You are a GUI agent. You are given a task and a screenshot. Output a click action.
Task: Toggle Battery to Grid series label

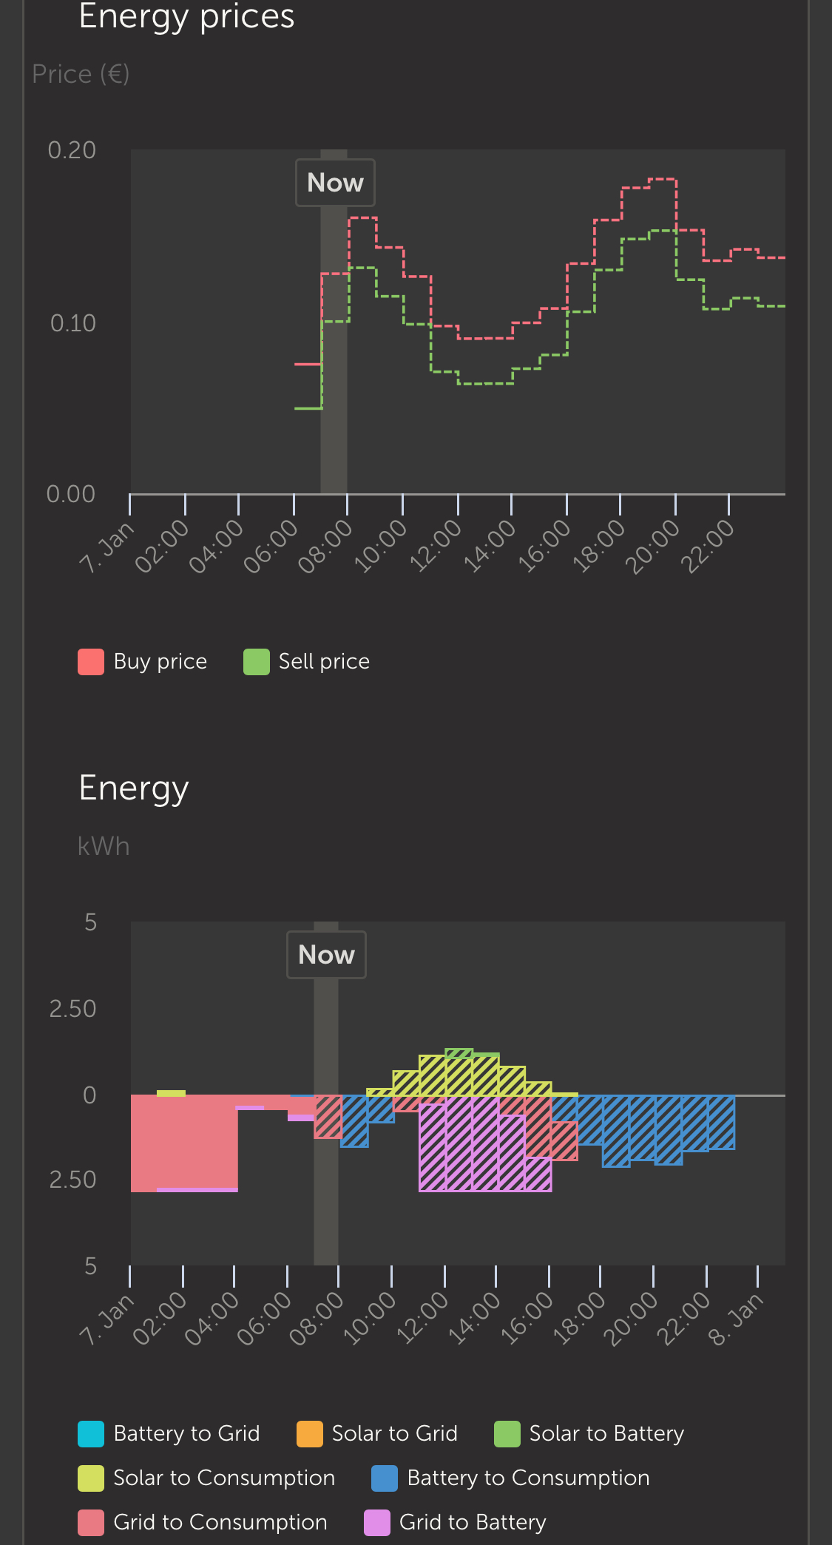186,1434
